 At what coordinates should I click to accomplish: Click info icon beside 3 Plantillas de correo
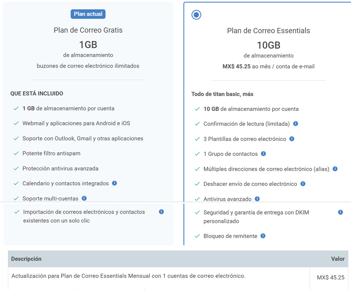[x=292, y=139]
